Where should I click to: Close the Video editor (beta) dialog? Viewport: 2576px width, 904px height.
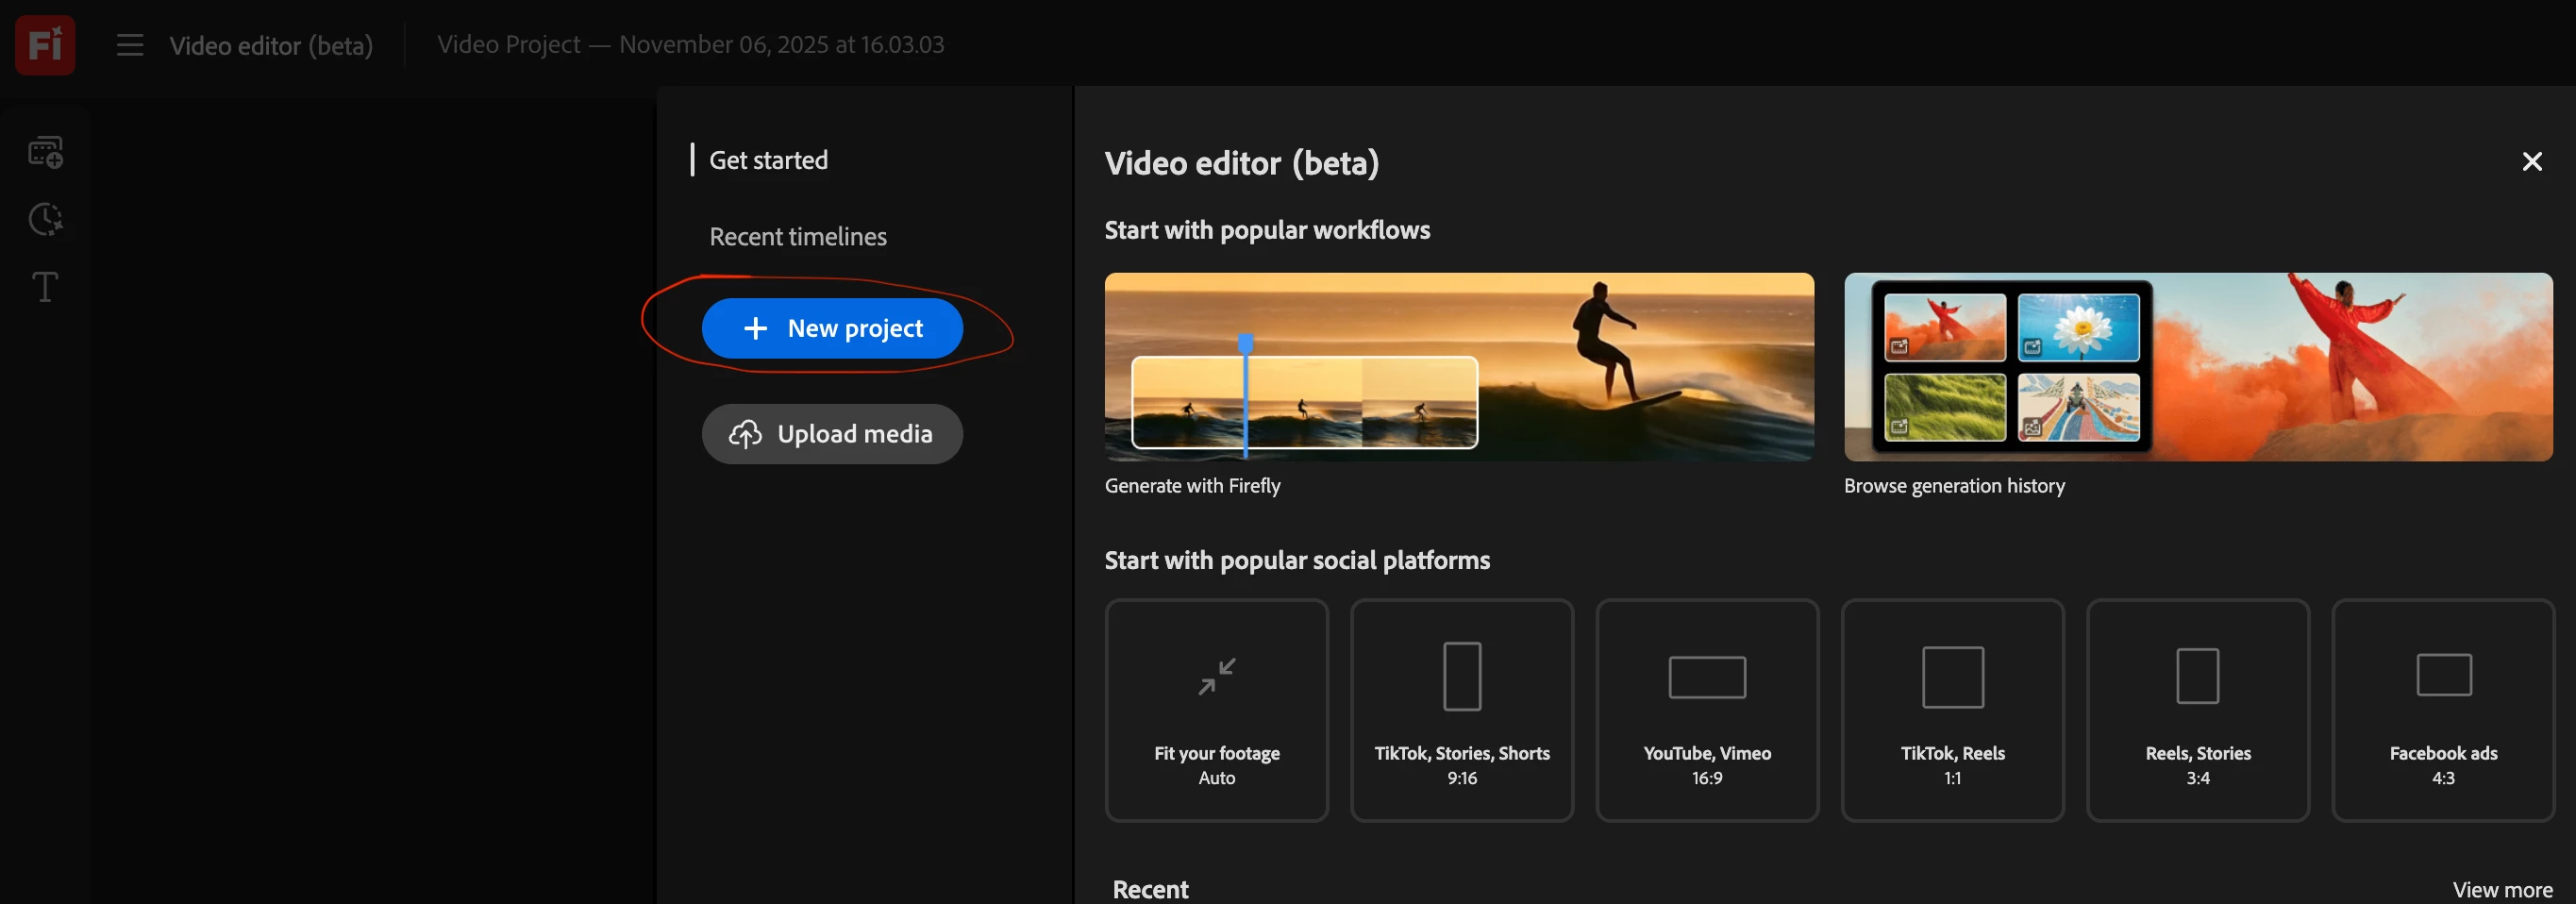2531,162
